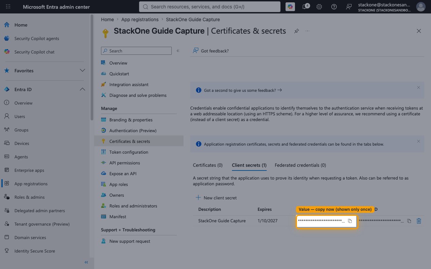This screenshot has width=431, height=269.
Task: Open the portal waffle menu
Action: [8, 7]
